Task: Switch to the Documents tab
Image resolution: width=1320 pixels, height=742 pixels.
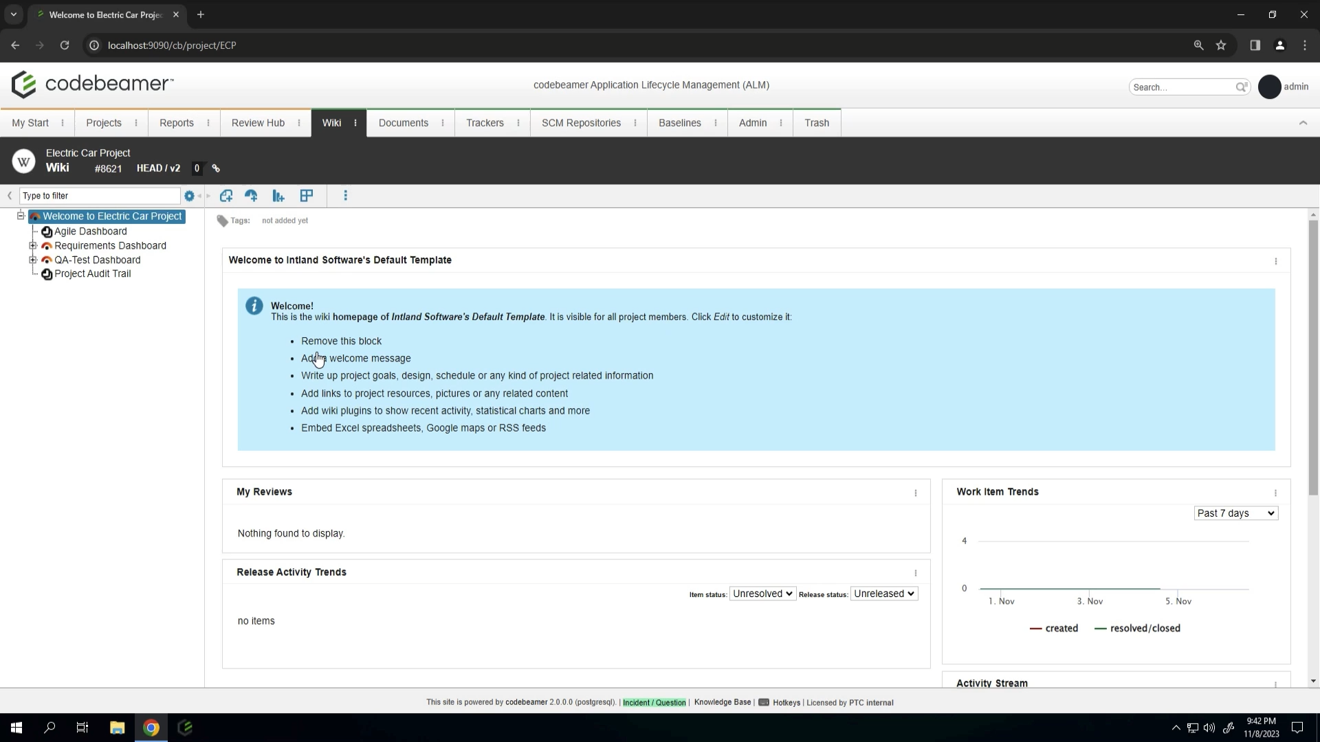Action: click(403, 123)
